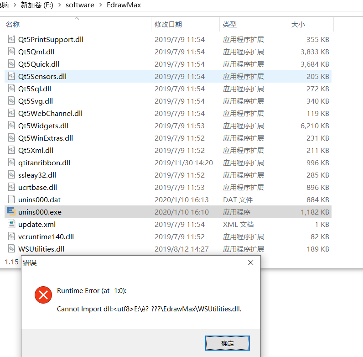
Task: Click the ucrtbase.dll file icon
Action: pyautogui.click(x=11, y=187)
